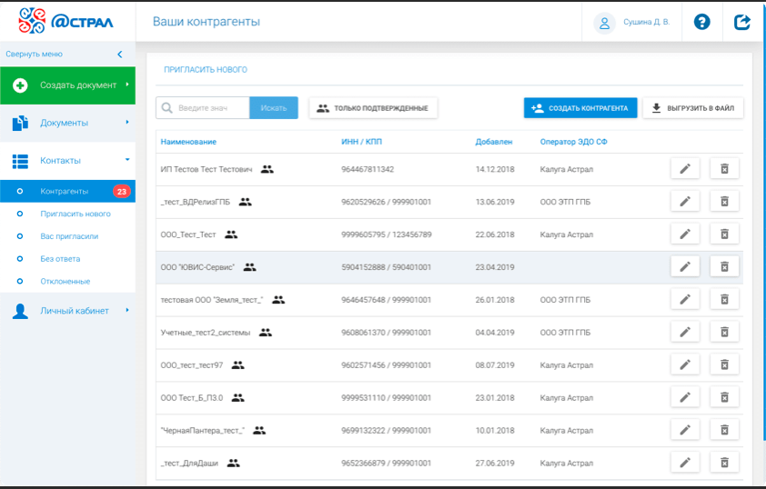Toggle the Только подтвержденные filter
Image resolution: width=766 pixels, height=489 pixels.
(373, 108)
